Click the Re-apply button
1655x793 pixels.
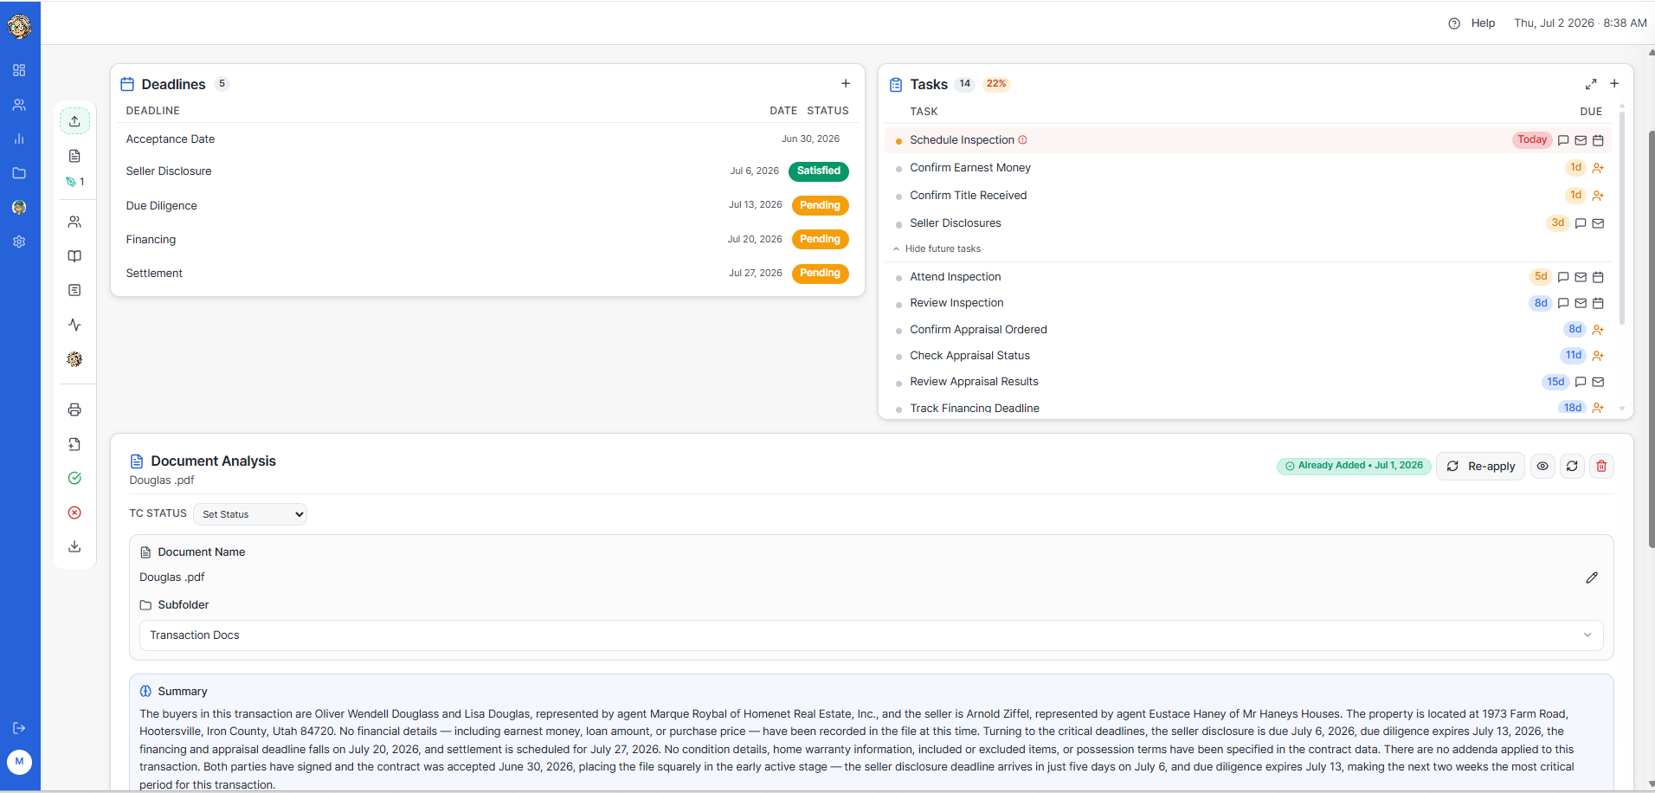tap(1480, 466)
